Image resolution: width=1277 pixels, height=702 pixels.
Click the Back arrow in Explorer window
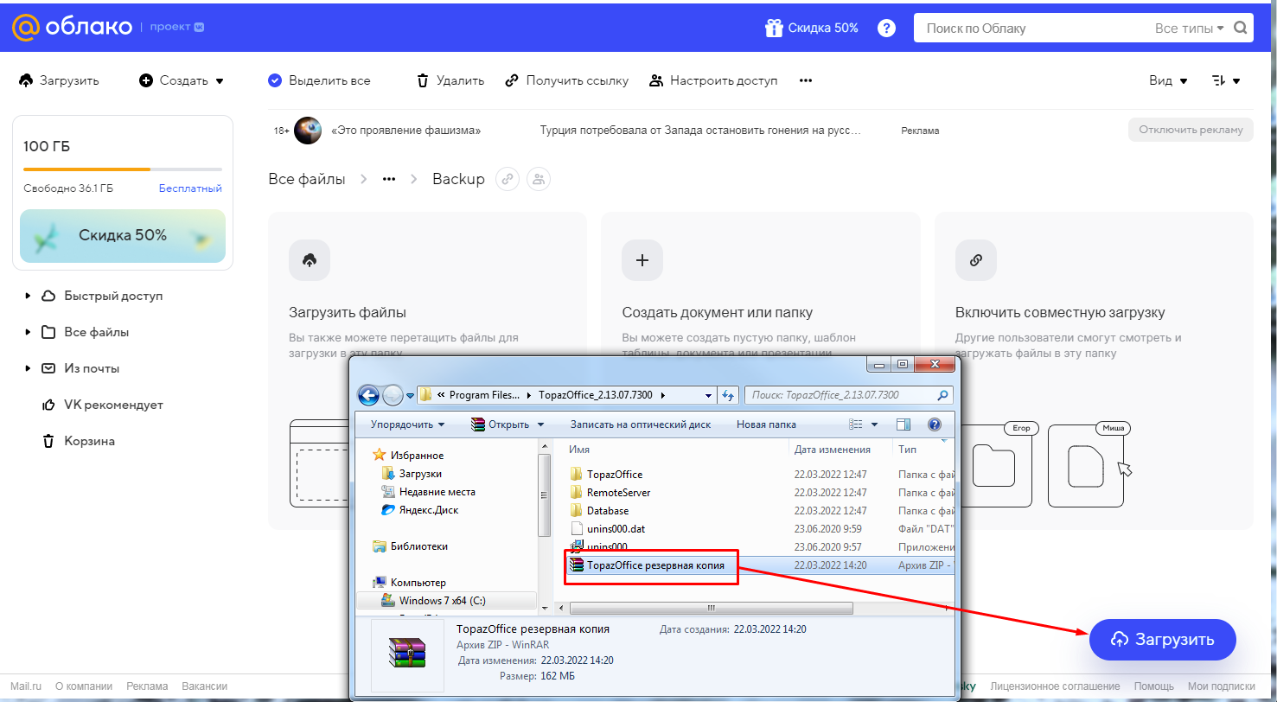(370, 395)
